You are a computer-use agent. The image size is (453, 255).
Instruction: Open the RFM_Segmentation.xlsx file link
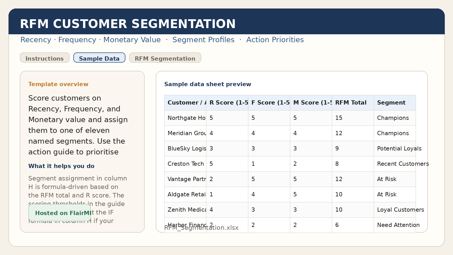pos(201,228)
